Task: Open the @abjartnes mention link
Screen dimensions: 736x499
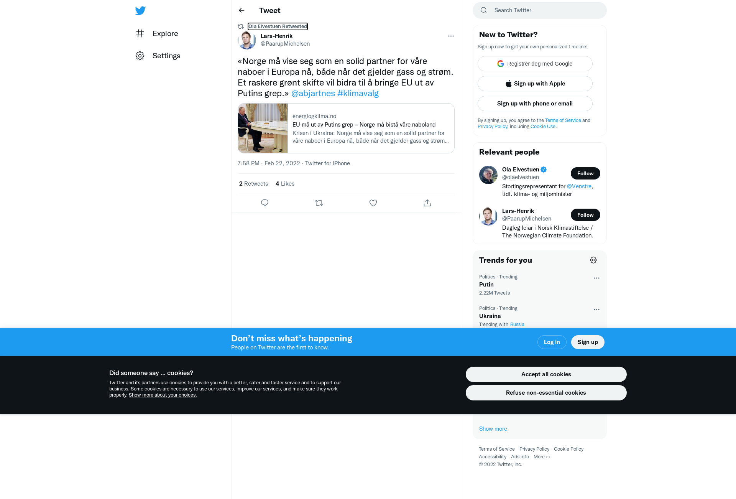Action: click(x=313, y=93)
